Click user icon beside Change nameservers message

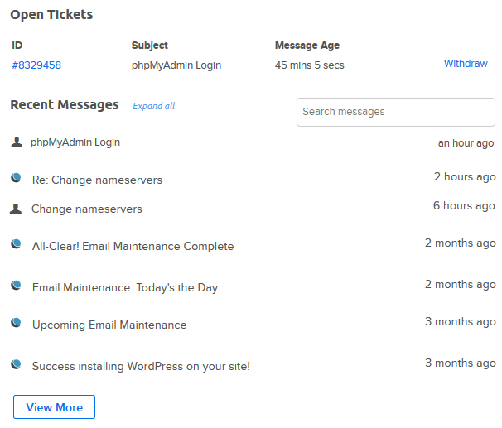(16, 209)
